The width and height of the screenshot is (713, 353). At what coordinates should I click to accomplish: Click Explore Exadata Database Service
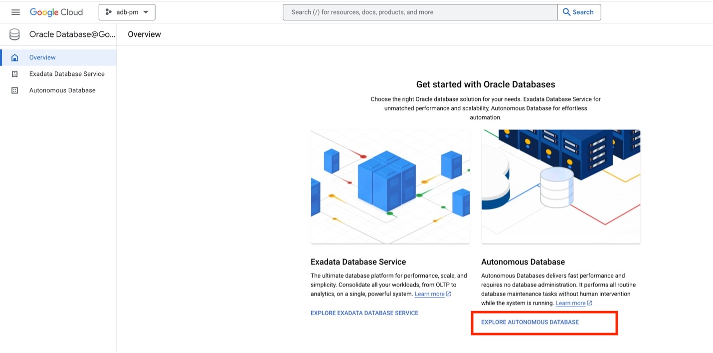coord(364,313)
